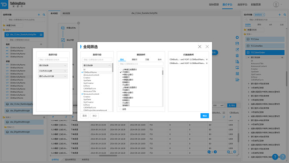
Task: Select the Id field in the dialog field list
Action: (x=84, y=70)
